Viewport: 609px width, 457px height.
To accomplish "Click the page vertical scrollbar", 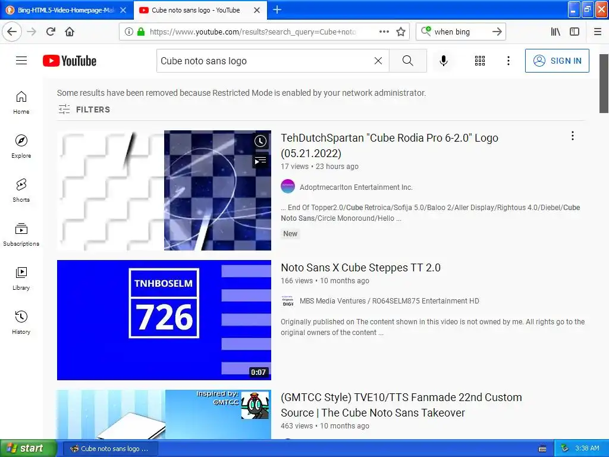I will [604, 83].
